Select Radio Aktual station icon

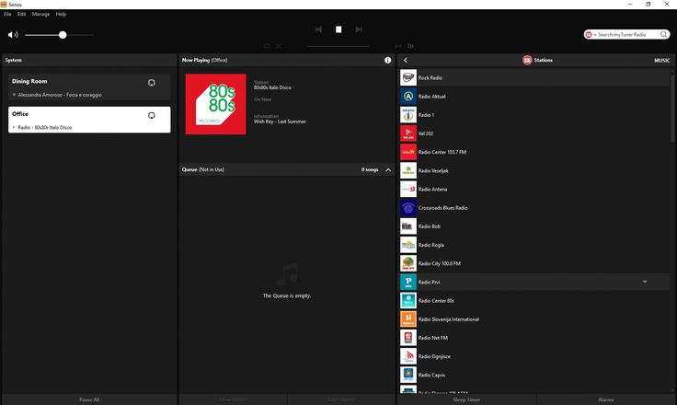coord(408,97)
